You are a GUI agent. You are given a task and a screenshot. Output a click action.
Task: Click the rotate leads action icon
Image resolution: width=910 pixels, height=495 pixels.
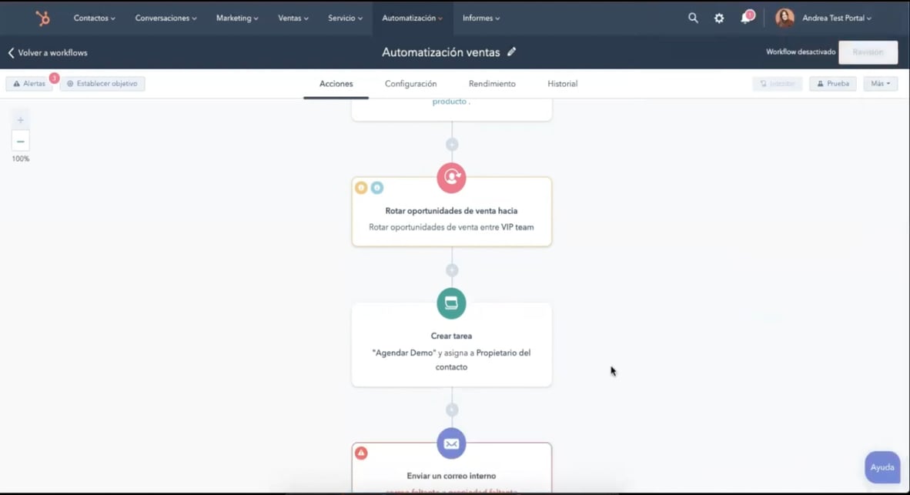click(451, 177)
